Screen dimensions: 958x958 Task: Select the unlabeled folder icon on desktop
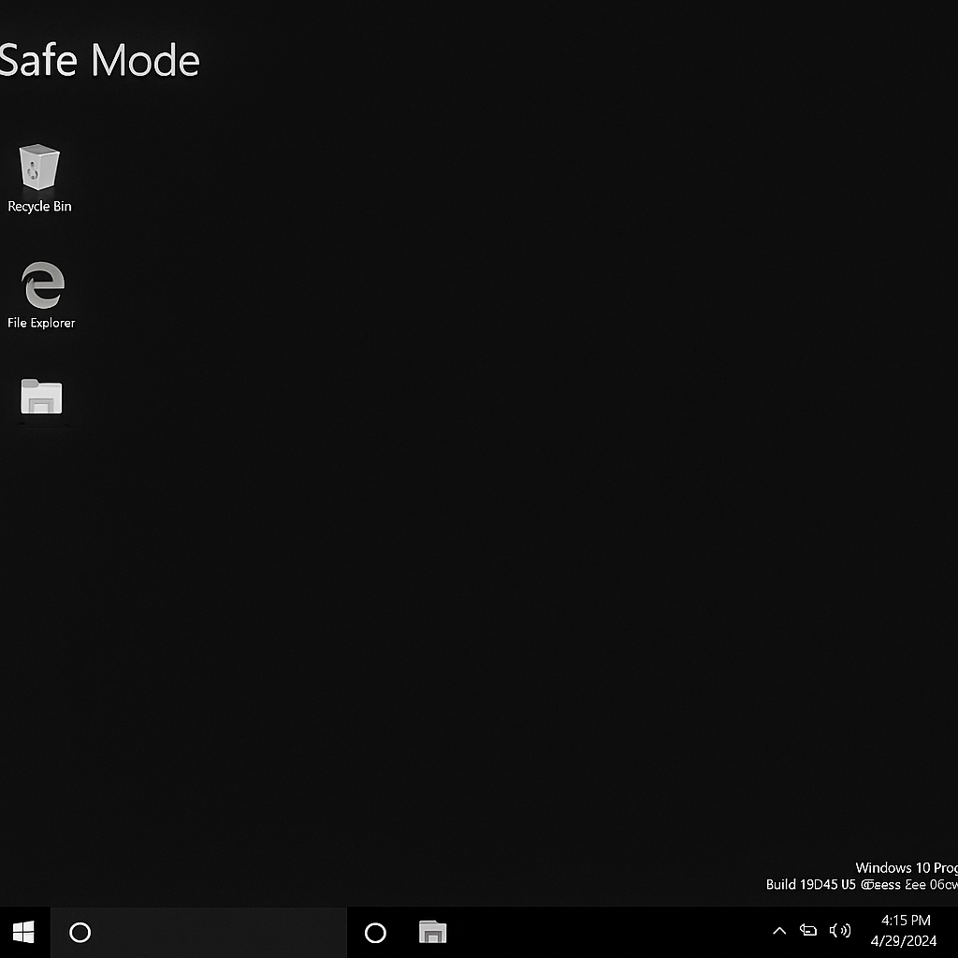41,397
